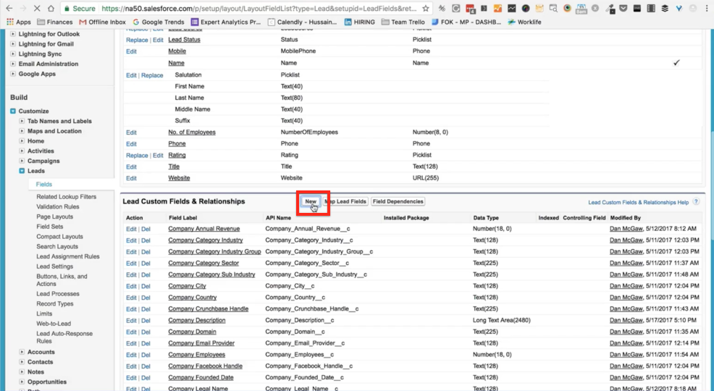Screen dimensions: 714x391
Task: Expand the Email Administration node
Action: click(x=13, y=64)
